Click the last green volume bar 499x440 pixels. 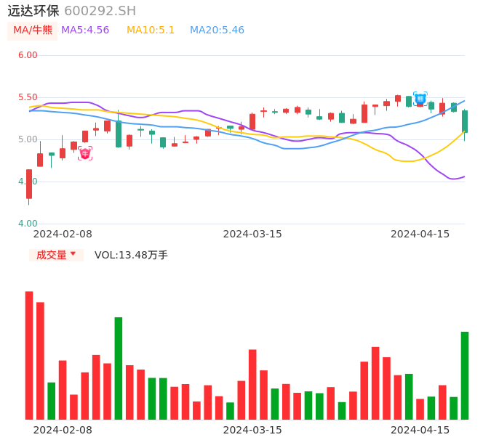pyautogui.click(x=465, y=376)
